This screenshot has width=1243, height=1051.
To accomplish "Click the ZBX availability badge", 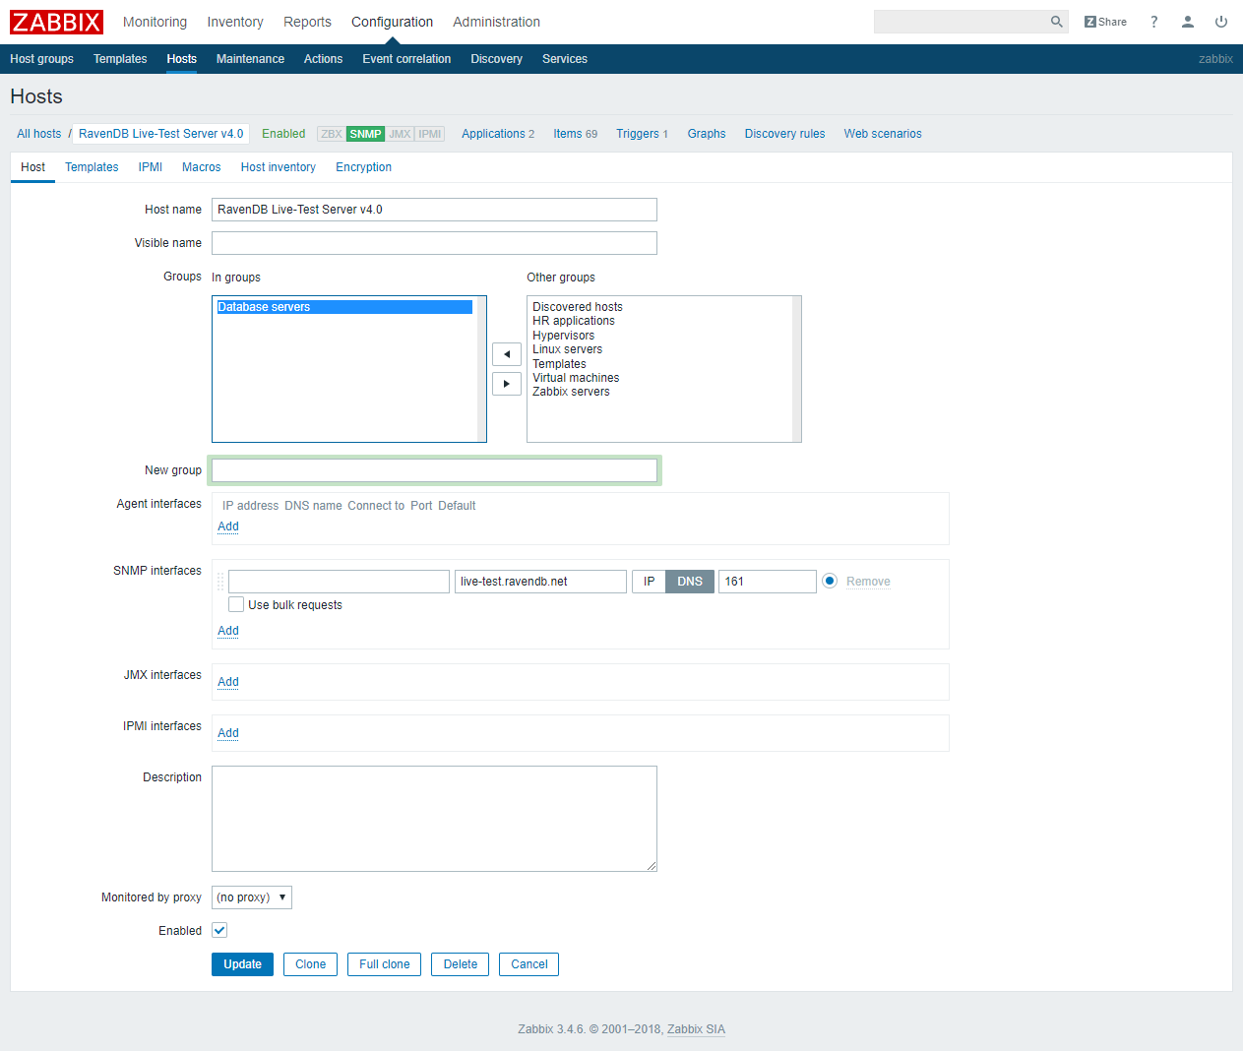I will (x=332, y=134).
